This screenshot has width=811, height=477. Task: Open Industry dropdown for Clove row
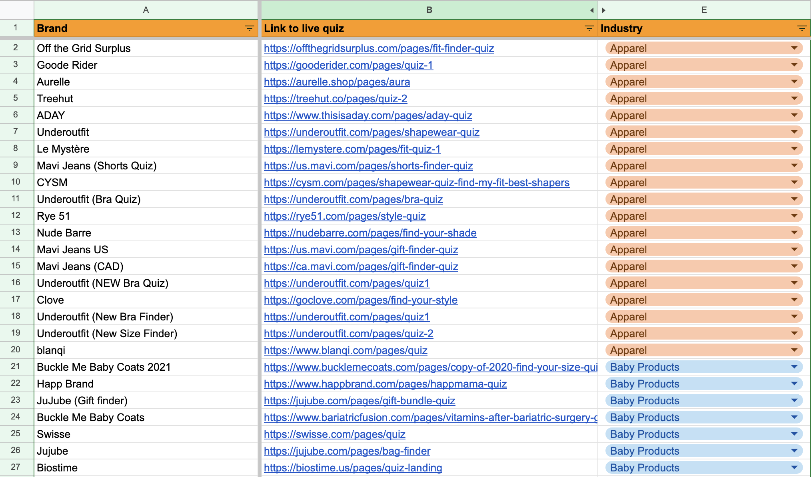[x=794, y=300]
